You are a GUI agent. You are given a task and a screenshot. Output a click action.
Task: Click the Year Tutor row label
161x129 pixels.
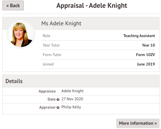click(x=51, y=45)
